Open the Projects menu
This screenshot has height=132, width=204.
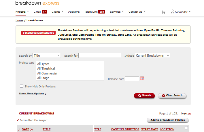point(20,12)
